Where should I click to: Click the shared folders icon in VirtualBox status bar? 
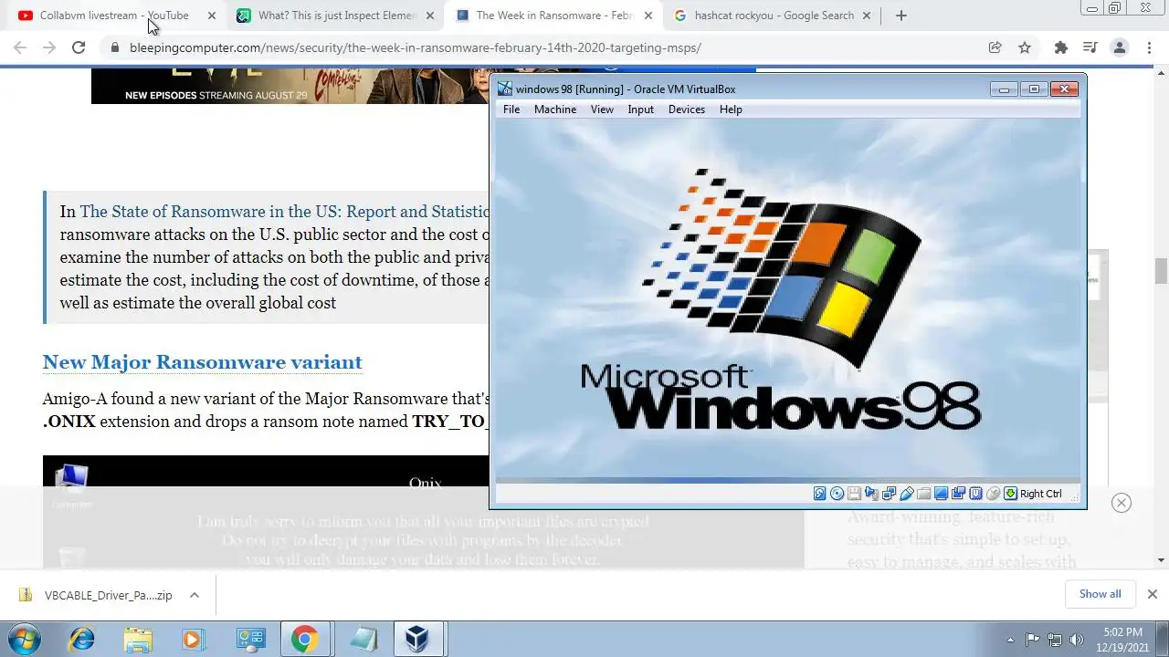923,494
